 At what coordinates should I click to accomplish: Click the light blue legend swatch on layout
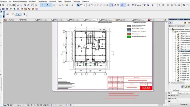pos(129,32)
